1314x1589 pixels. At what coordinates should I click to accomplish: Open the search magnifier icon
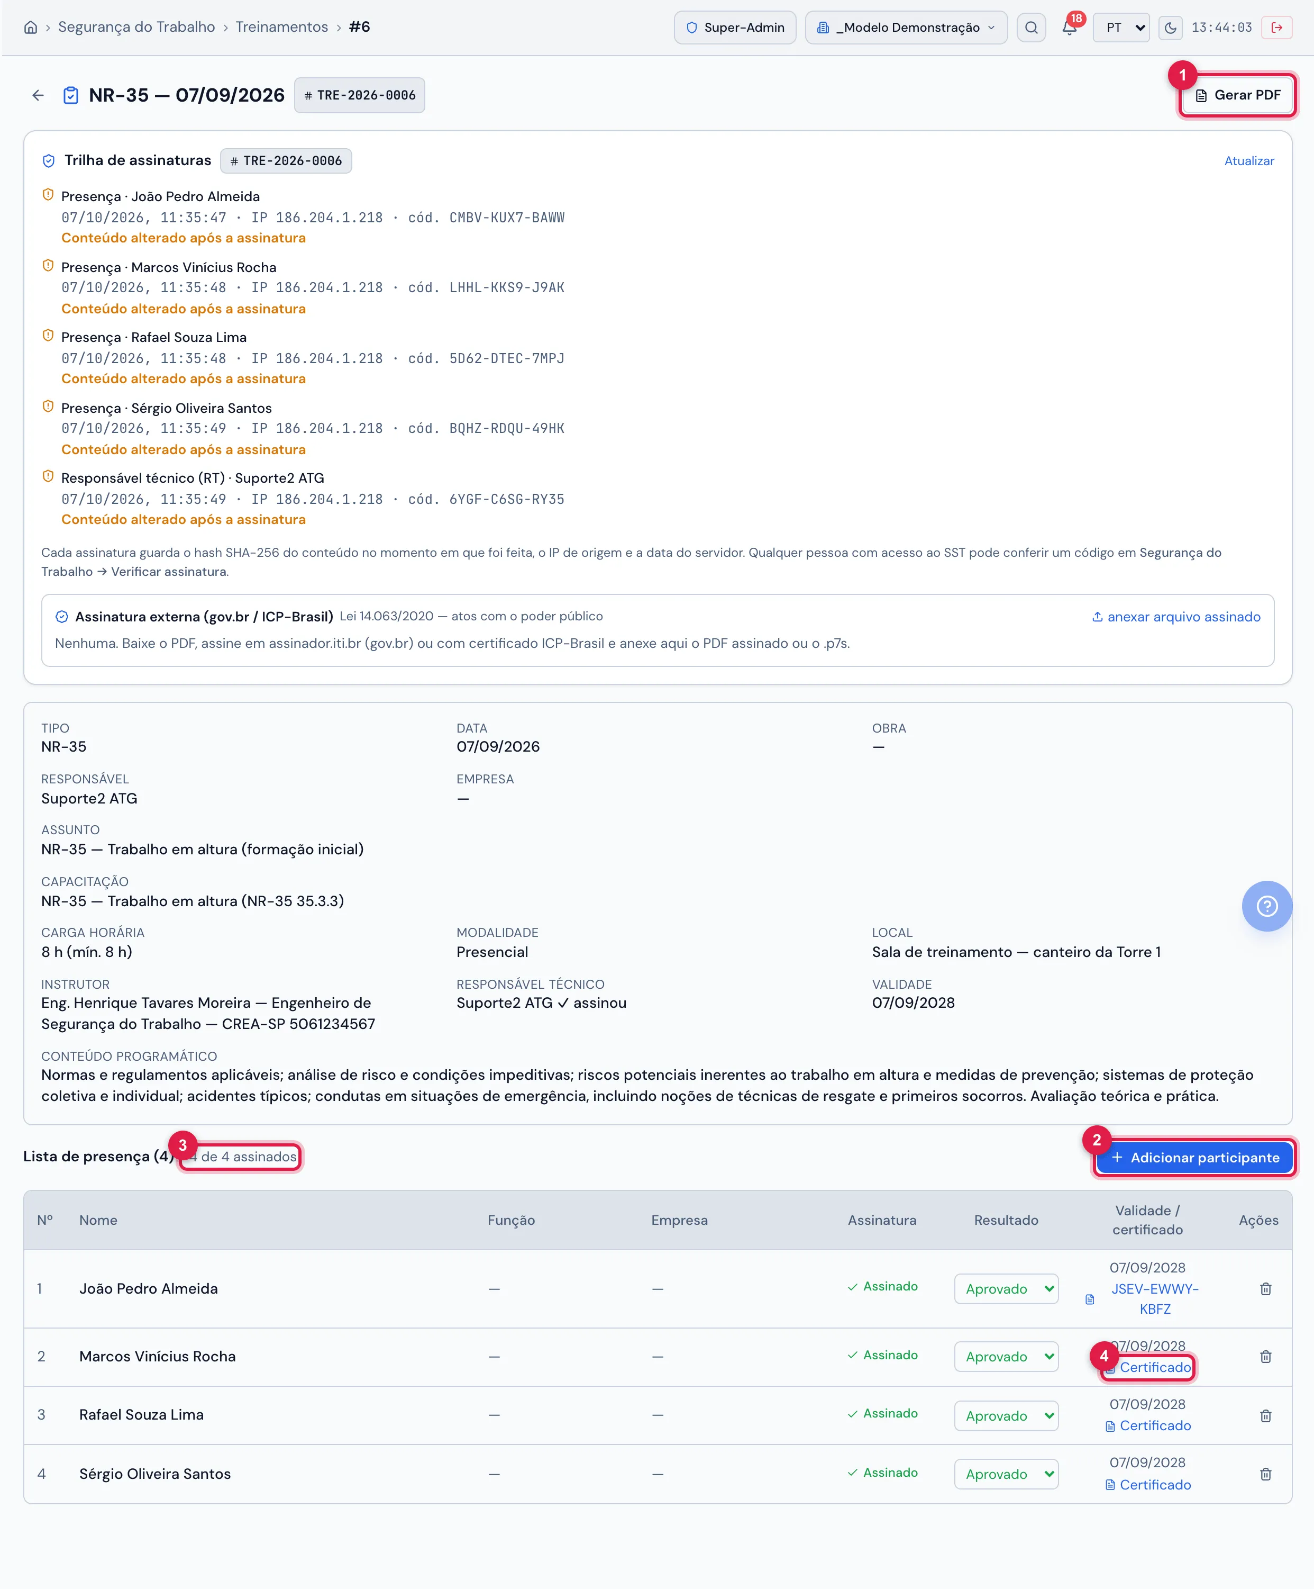click(x=1030, y=28)
